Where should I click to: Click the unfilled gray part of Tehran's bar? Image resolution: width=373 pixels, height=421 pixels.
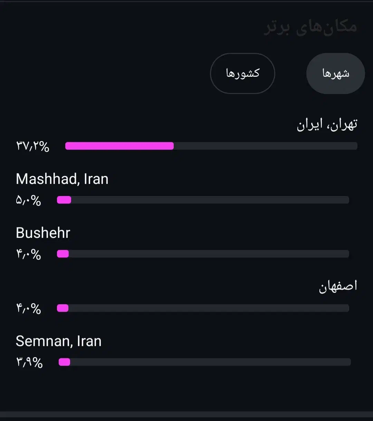[265, 146]
